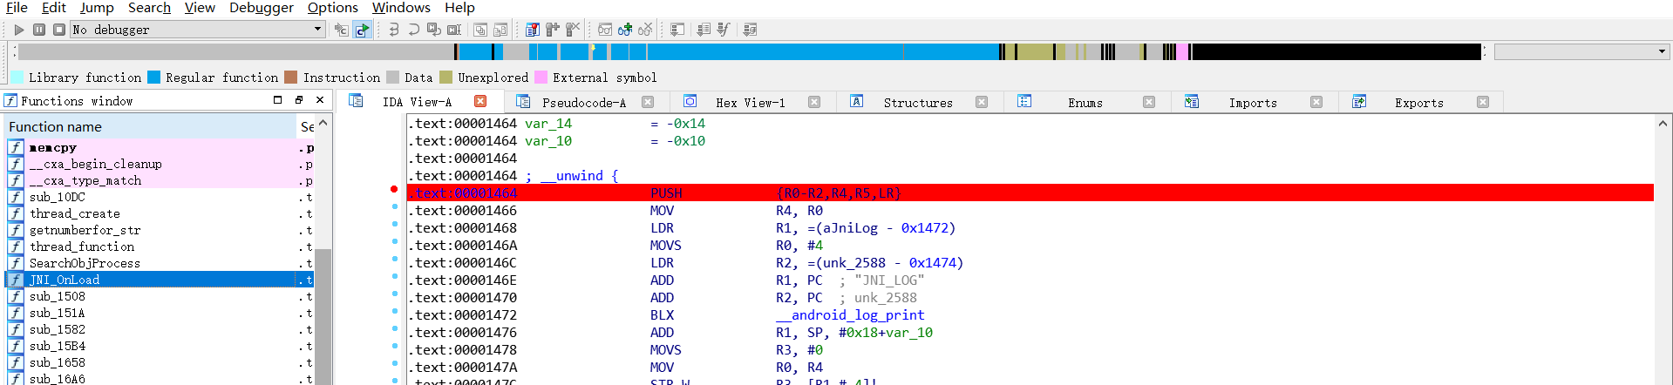Open the Search menu
Screen dimensions: 1673x385
149,8
